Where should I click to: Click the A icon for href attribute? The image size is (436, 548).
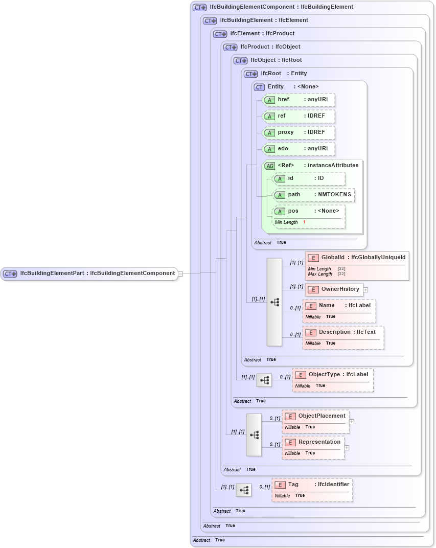click(x=269, y=100)
